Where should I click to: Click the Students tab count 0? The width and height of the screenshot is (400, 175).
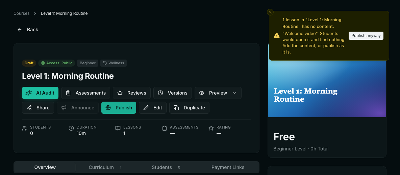click(x=179, y=167)
